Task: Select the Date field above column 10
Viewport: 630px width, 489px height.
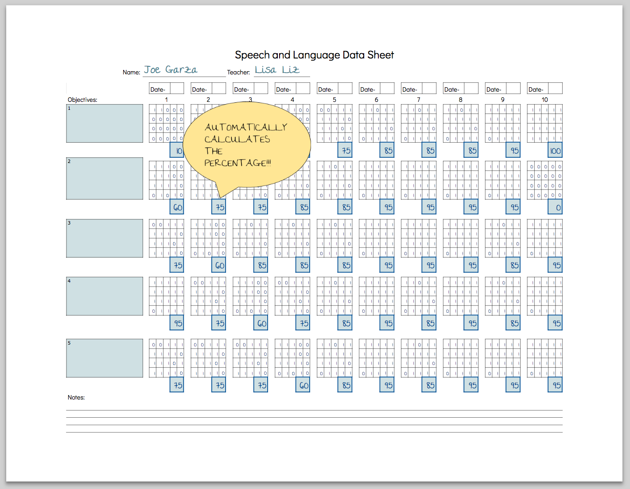Action: [x=544, y=88]
